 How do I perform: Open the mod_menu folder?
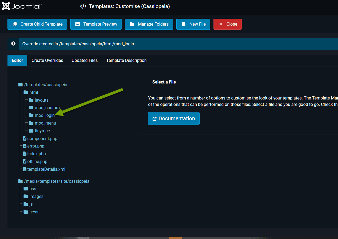[45, 123]
